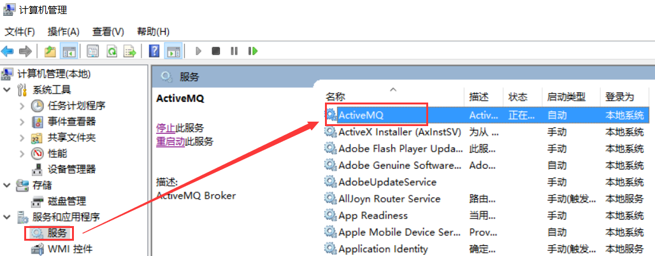Select 事件查看器 in the tree
Viewport: 655px width, 256px height.
pos(71,122)
